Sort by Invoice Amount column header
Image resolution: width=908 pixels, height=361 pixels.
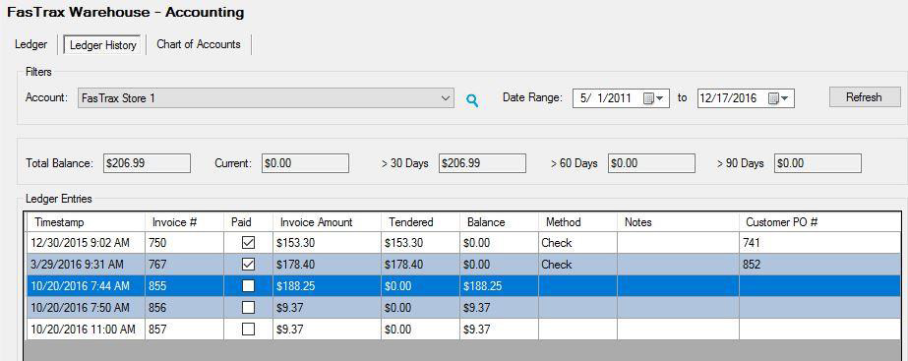(x=327, y=222)
